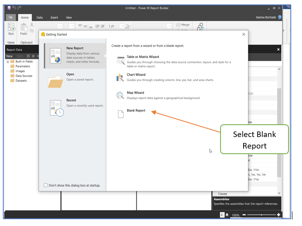Click the zoom slider in status bar
The image size is (302, 226).
pos(261,215)
